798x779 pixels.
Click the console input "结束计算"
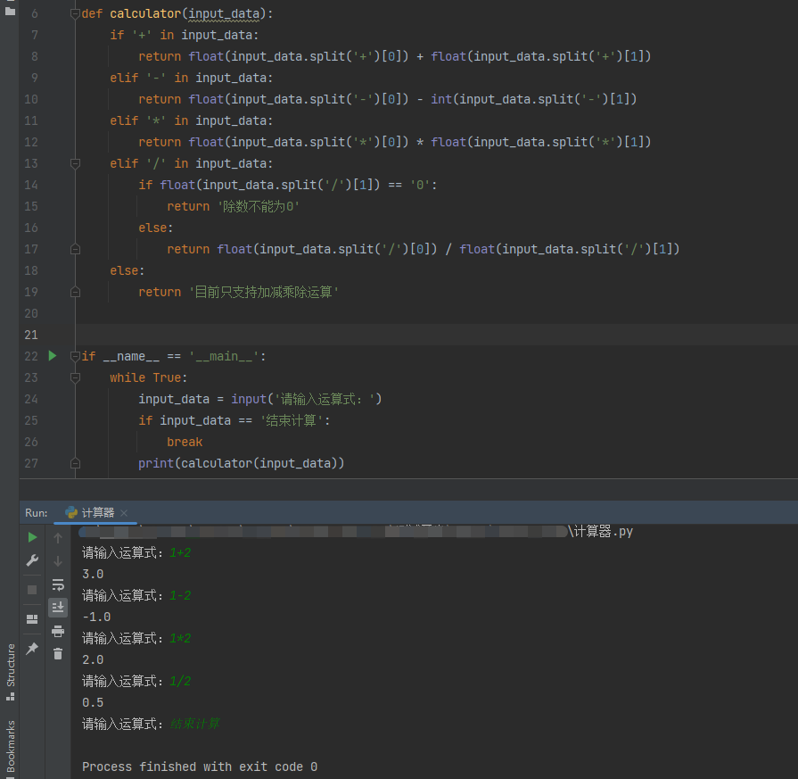[x=195, y=724]
